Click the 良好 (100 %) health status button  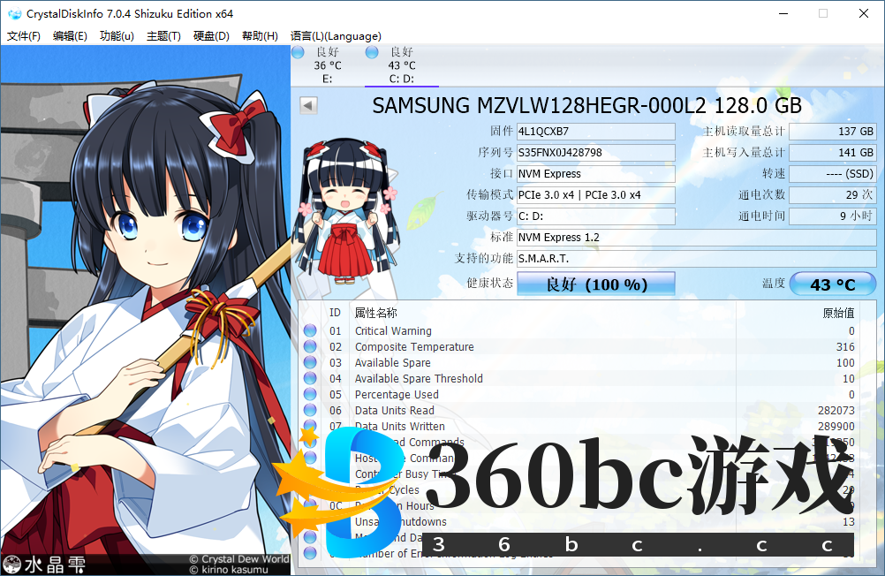pos(595,284)
